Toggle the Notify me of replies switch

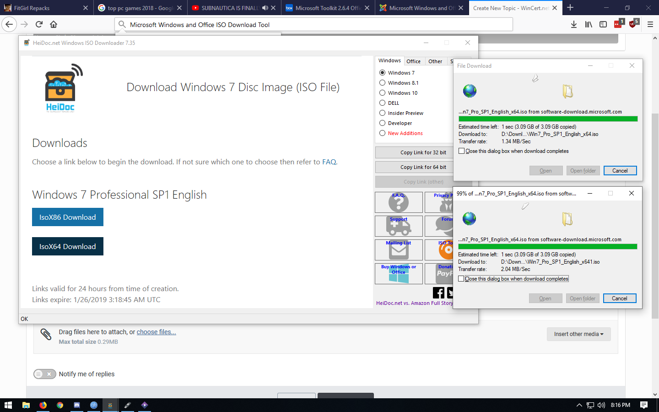pyautogui.click(x=44, y=374)
